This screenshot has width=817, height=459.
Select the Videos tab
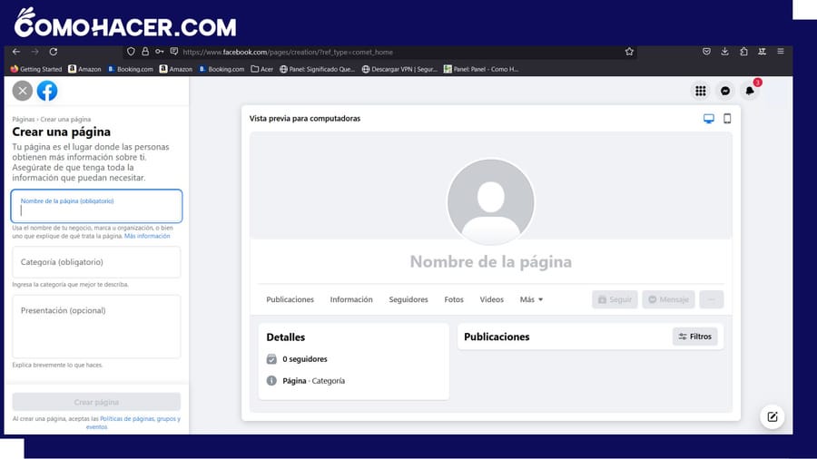pos(491,299)
